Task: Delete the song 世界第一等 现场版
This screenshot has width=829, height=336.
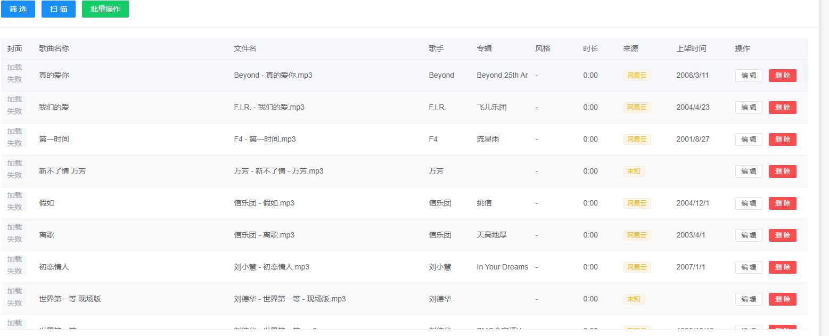Action: click(x=783, y=299)
